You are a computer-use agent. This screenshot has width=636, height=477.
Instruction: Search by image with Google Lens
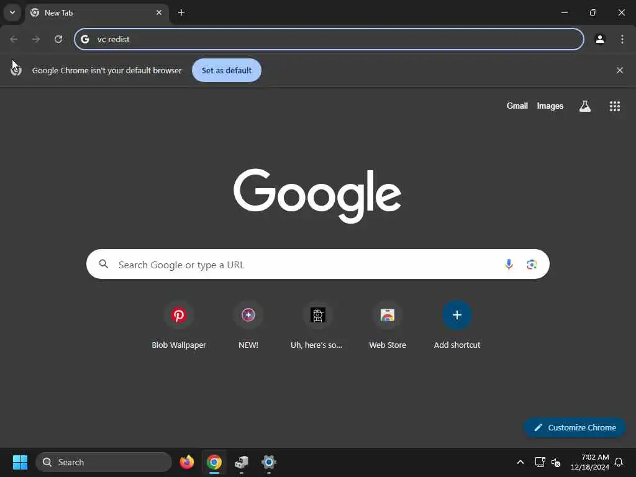(x=532, y=265)
